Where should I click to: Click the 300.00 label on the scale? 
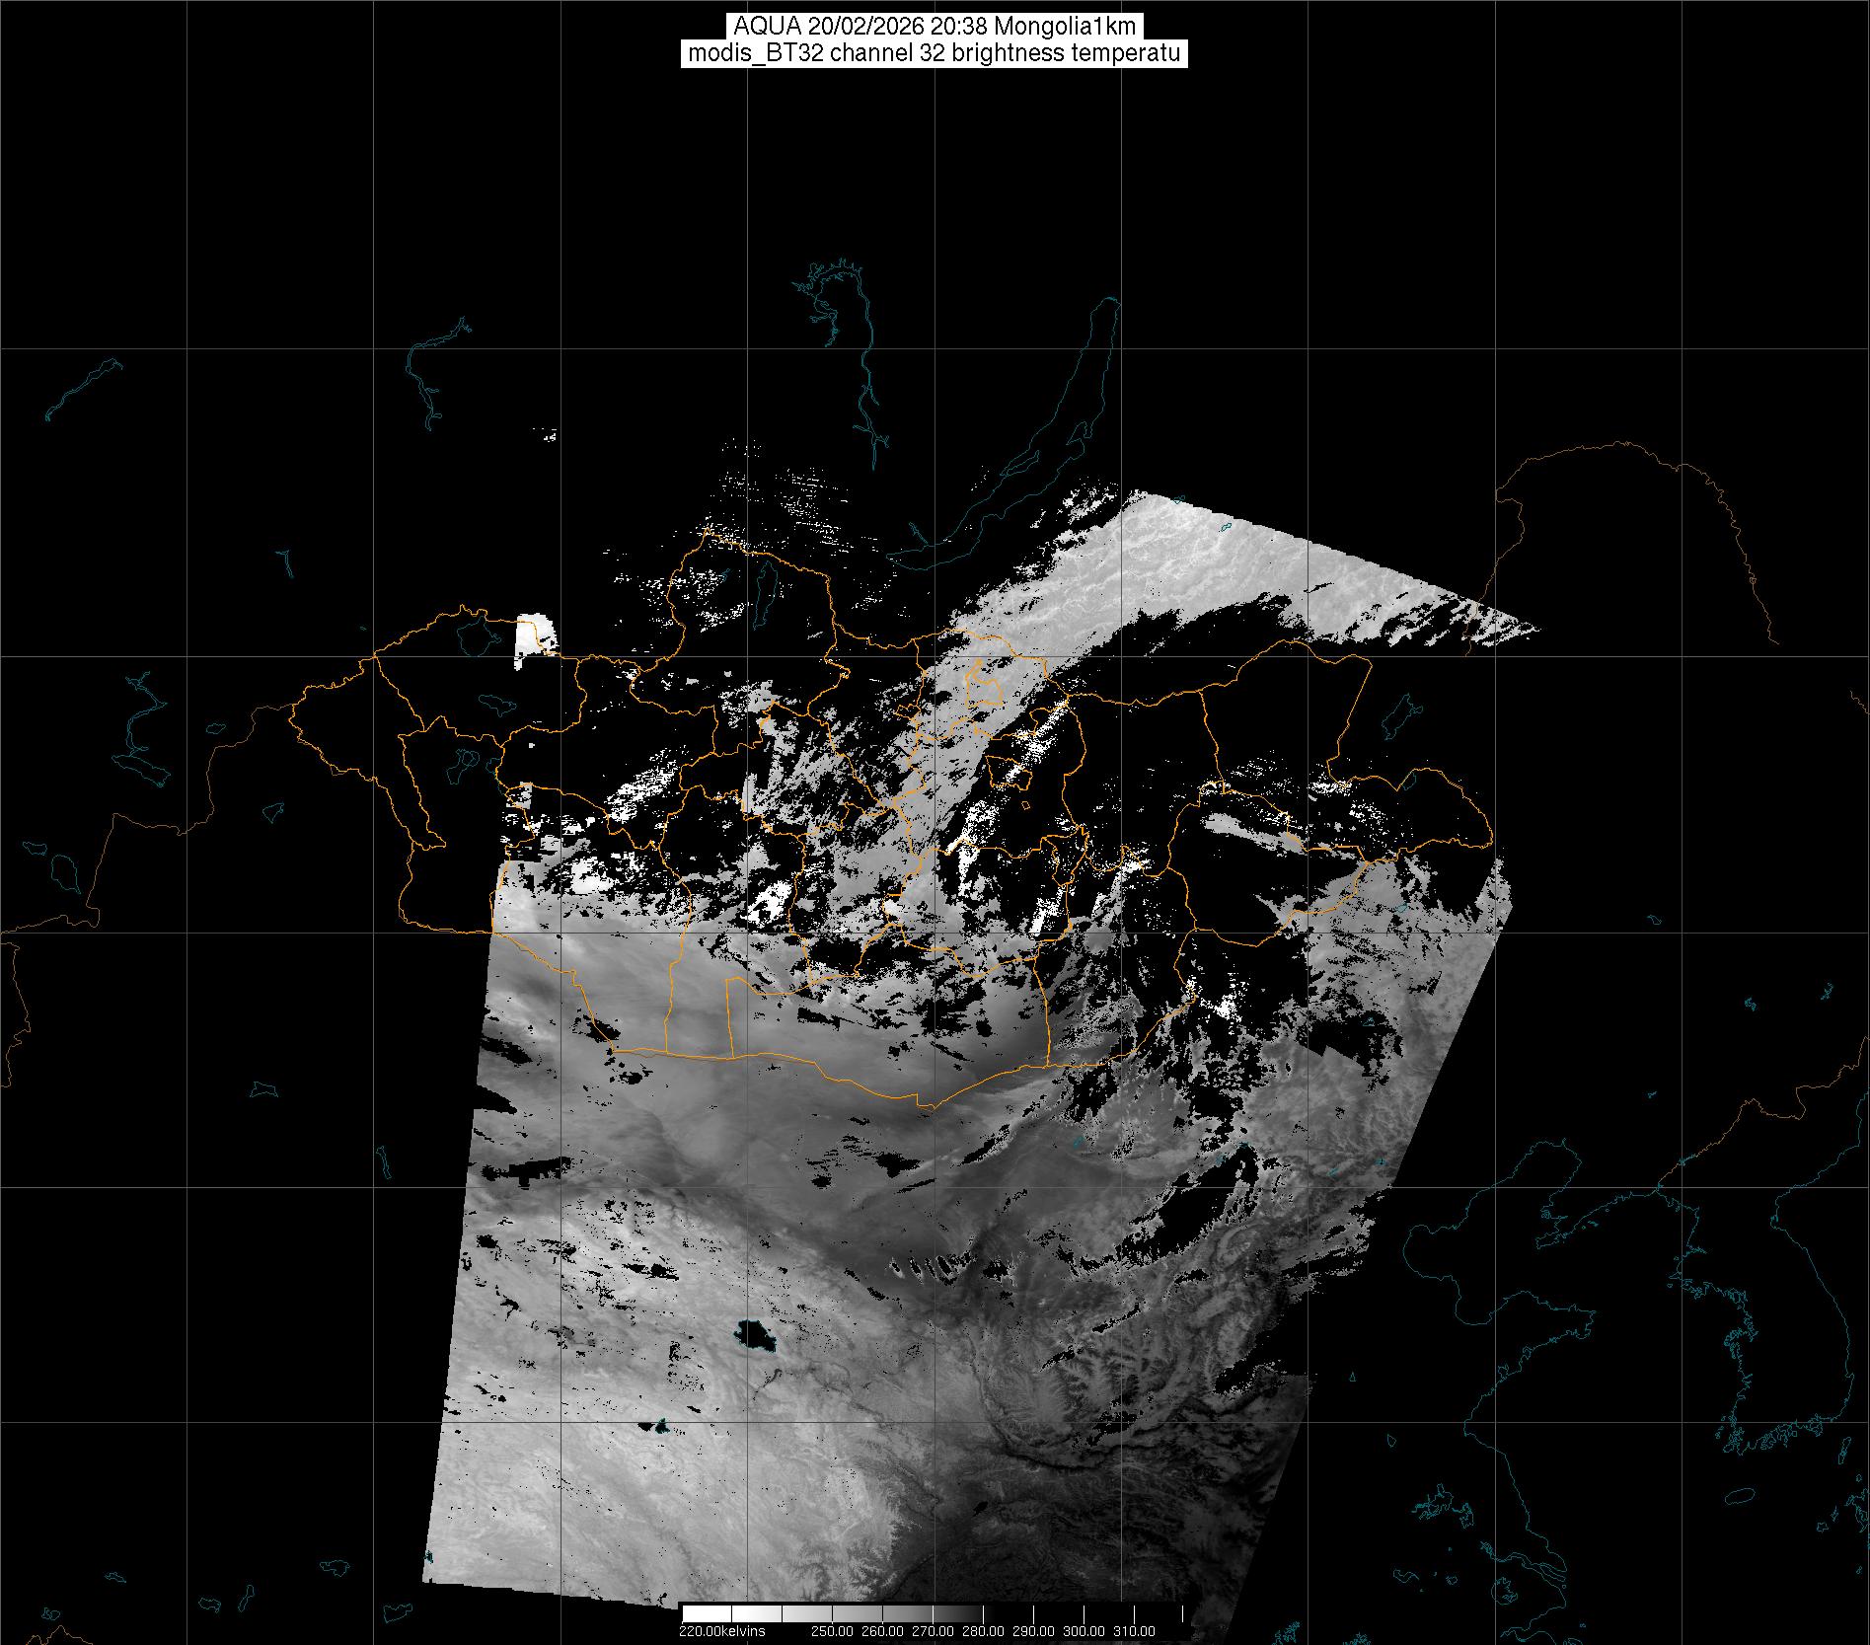[1085, 1631]
